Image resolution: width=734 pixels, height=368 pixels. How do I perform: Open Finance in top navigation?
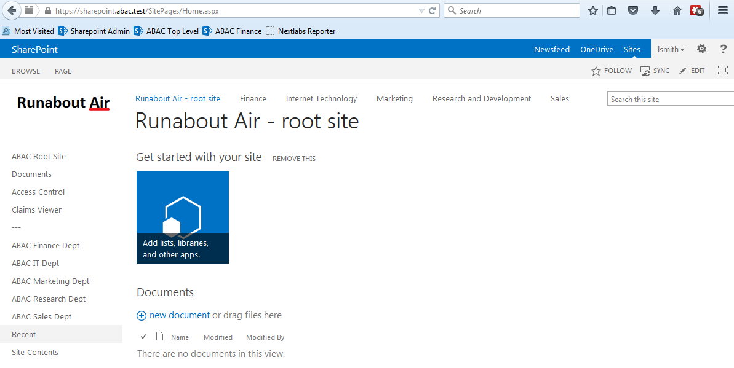click(x=253, y=99)
